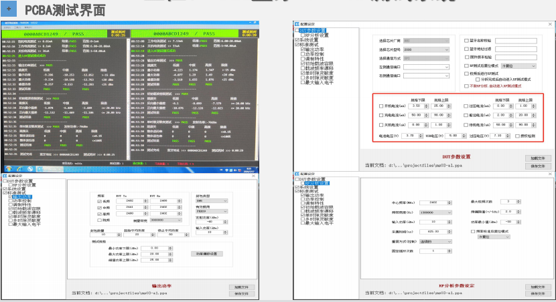Enable 跳频 checkbox in 输出功率 window
The image size is (556, 302).
click(100, 220)
